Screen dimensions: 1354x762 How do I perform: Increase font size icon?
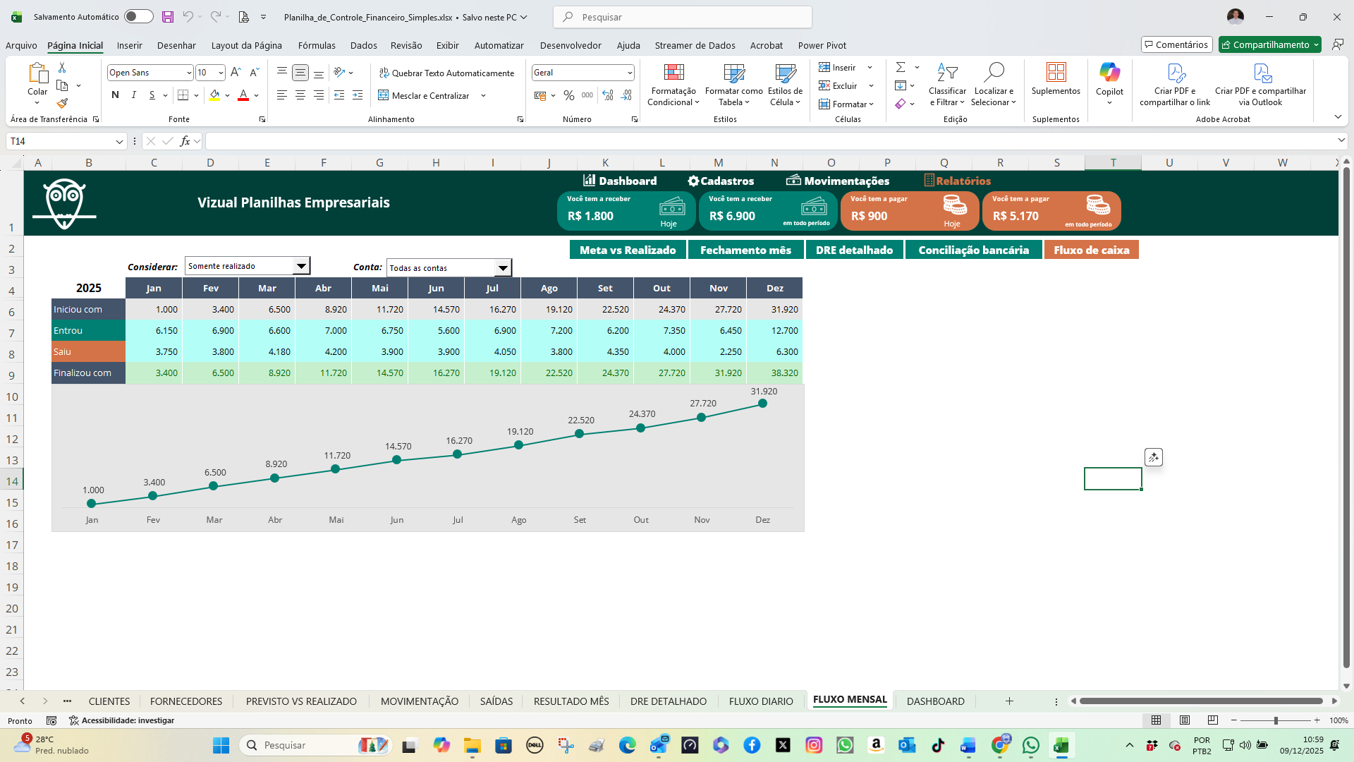(236, 73)
